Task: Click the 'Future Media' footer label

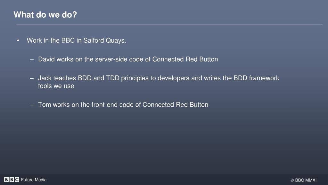Action: 34,180
